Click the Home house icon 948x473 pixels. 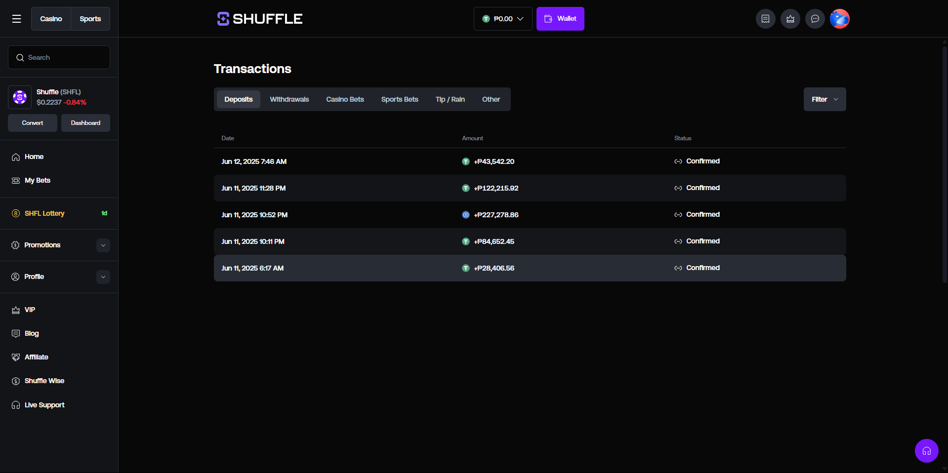[16, 157]
